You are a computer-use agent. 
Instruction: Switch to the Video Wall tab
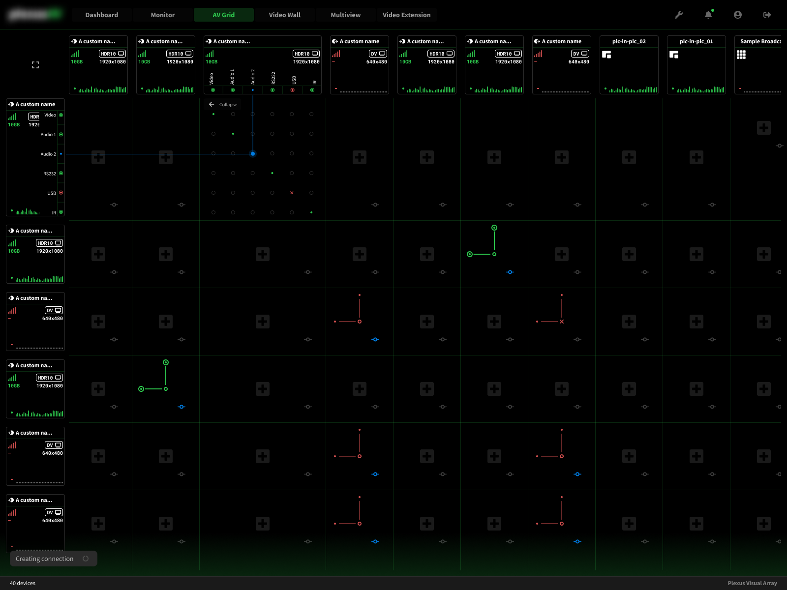point(284,15)
